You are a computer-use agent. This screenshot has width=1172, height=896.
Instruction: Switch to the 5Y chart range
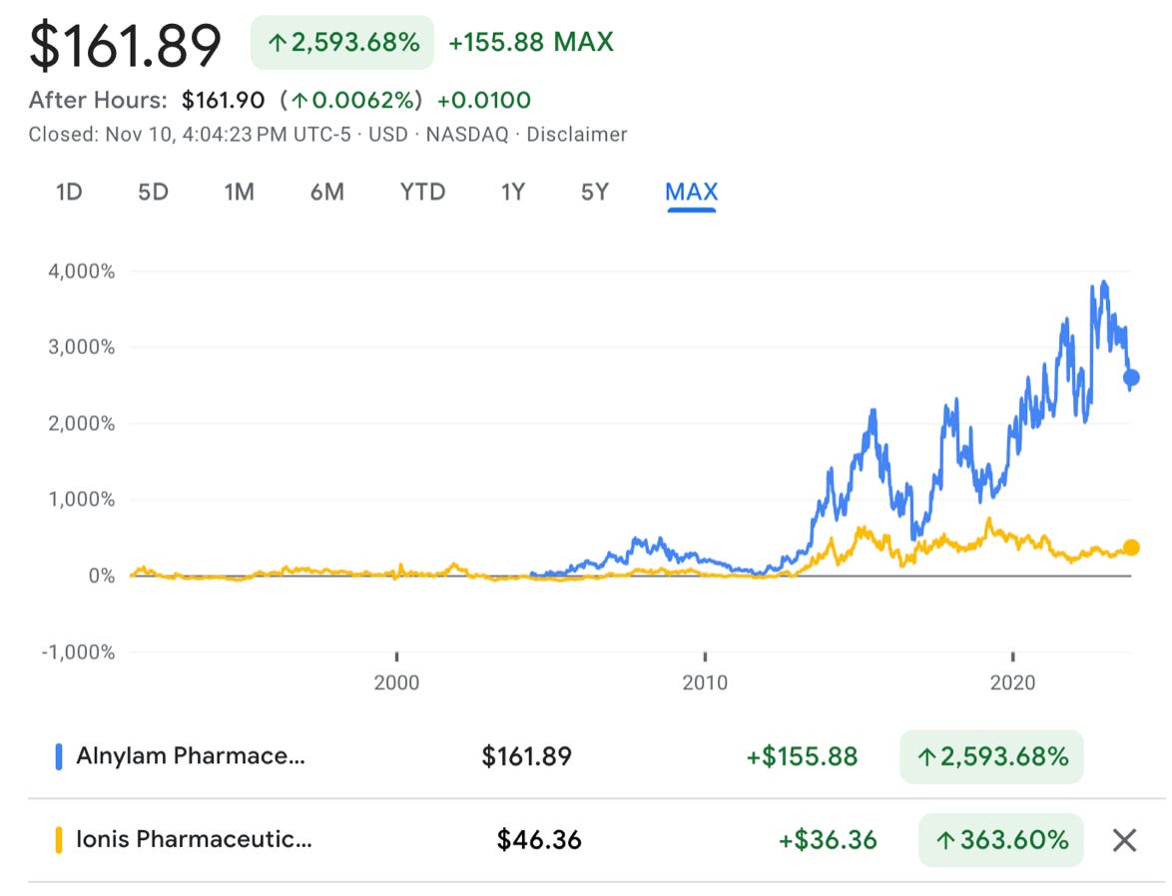point(593,192)
